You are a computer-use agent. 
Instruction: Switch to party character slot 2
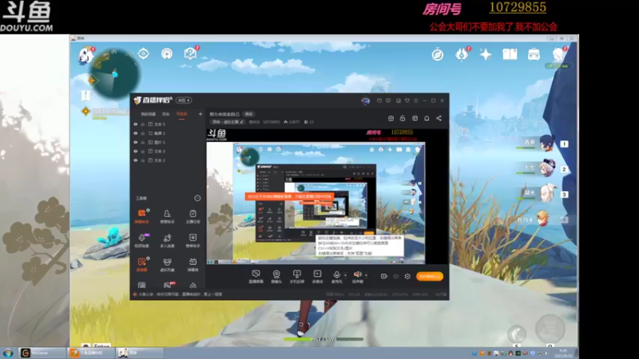point(546,168)
